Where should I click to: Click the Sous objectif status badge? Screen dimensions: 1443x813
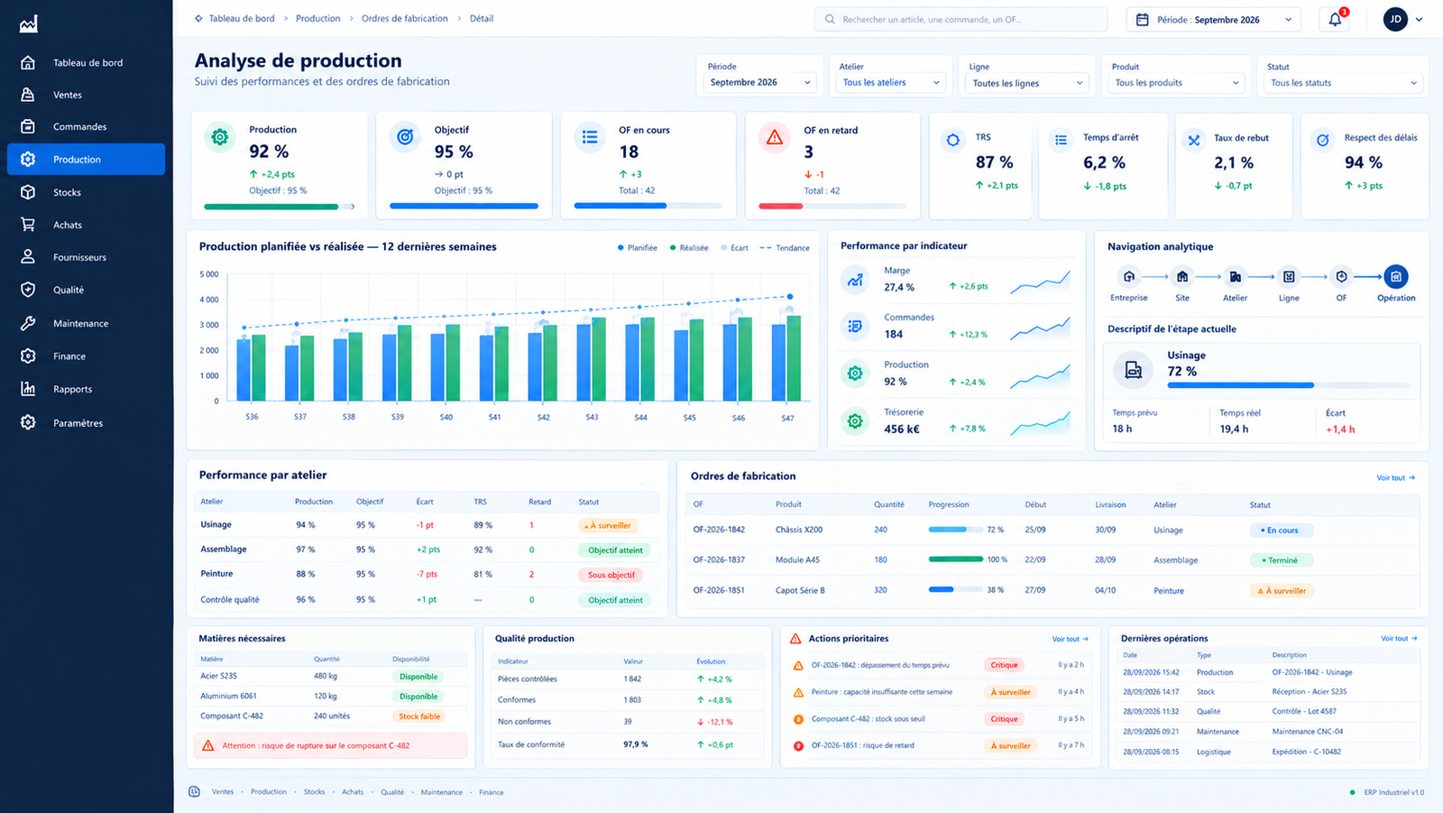click(611, 575)
